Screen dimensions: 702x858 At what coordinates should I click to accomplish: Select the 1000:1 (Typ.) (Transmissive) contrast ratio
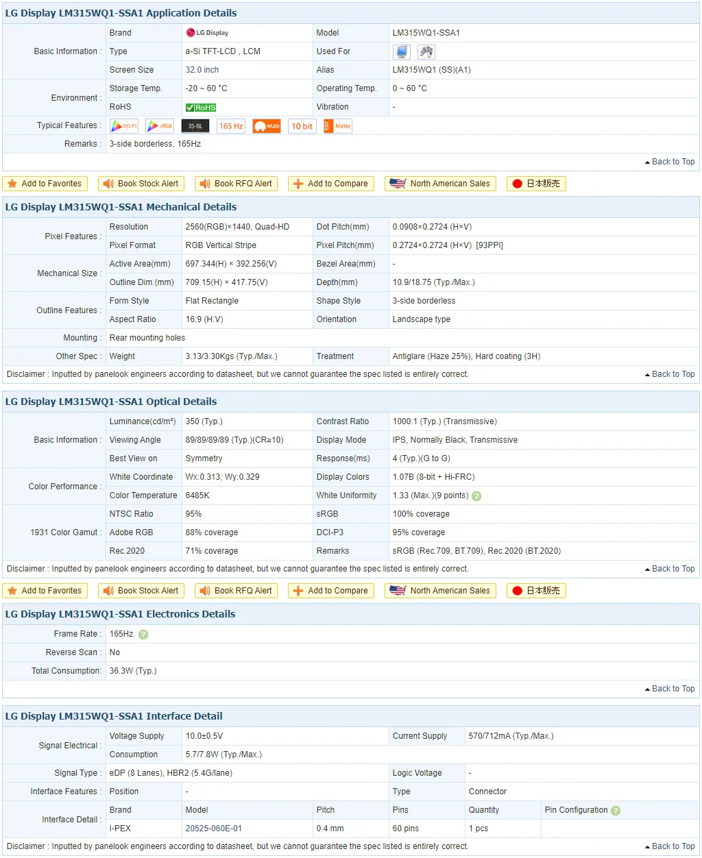[x=445, y=421]
